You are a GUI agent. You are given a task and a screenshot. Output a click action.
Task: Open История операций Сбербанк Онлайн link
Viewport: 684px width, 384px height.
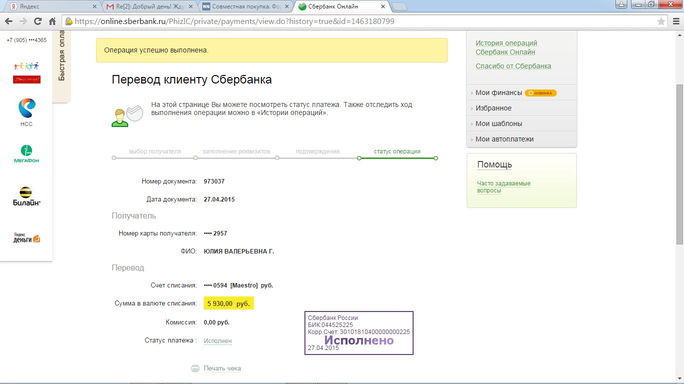click(506, 47)
